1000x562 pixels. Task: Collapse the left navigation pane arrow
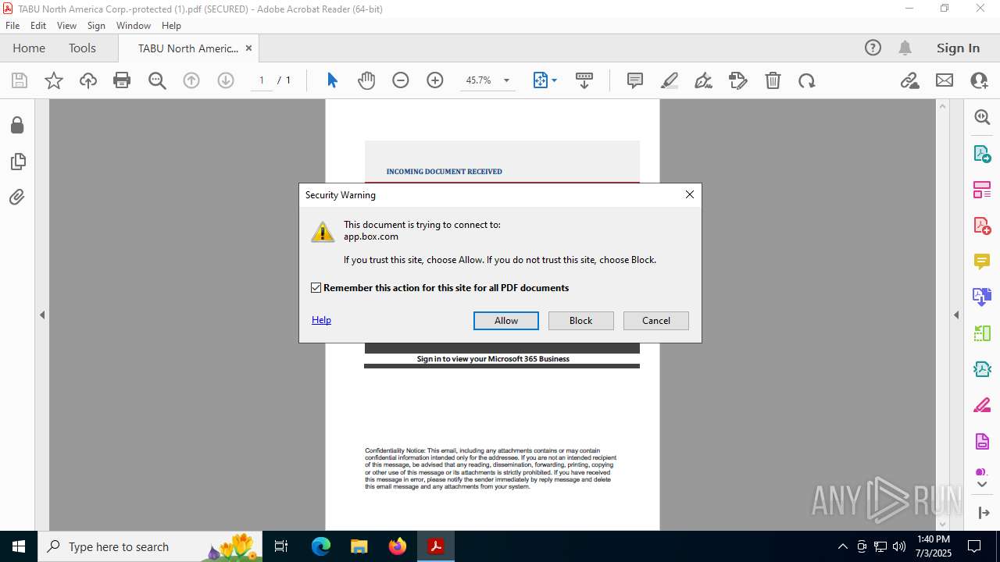tap(42, 315)
